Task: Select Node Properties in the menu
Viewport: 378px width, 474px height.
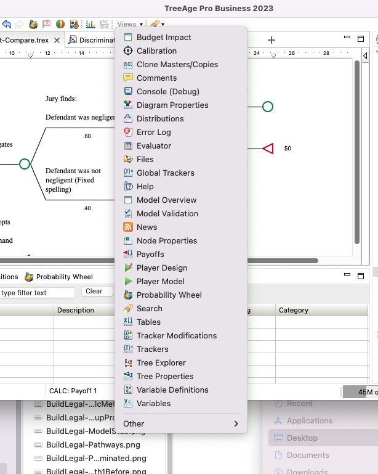Action: pyautogui.click(x=167, y=241)
